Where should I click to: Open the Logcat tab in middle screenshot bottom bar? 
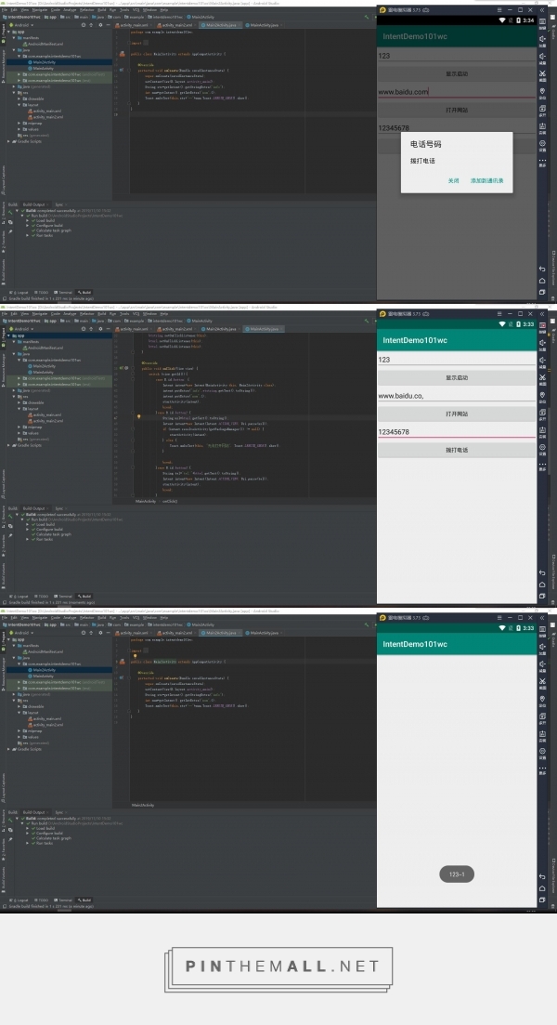coord(20,597)
